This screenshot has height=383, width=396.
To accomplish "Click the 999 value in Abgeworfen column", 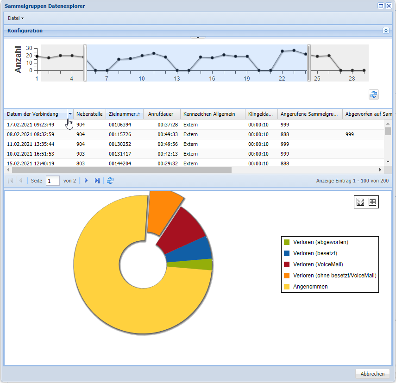I will tap(350, 135).
